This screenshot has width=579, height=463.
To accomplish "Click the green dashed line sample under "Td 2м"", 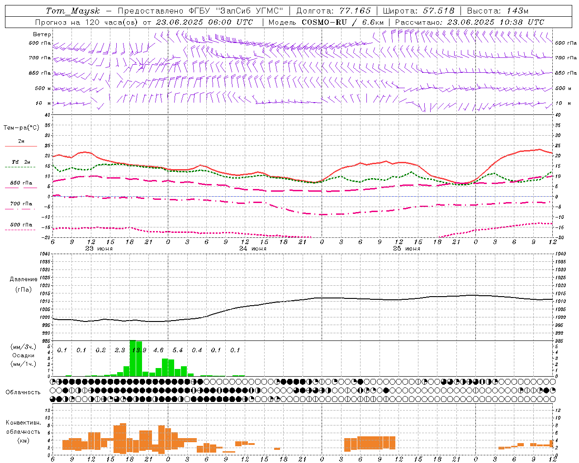I will 20,167.
